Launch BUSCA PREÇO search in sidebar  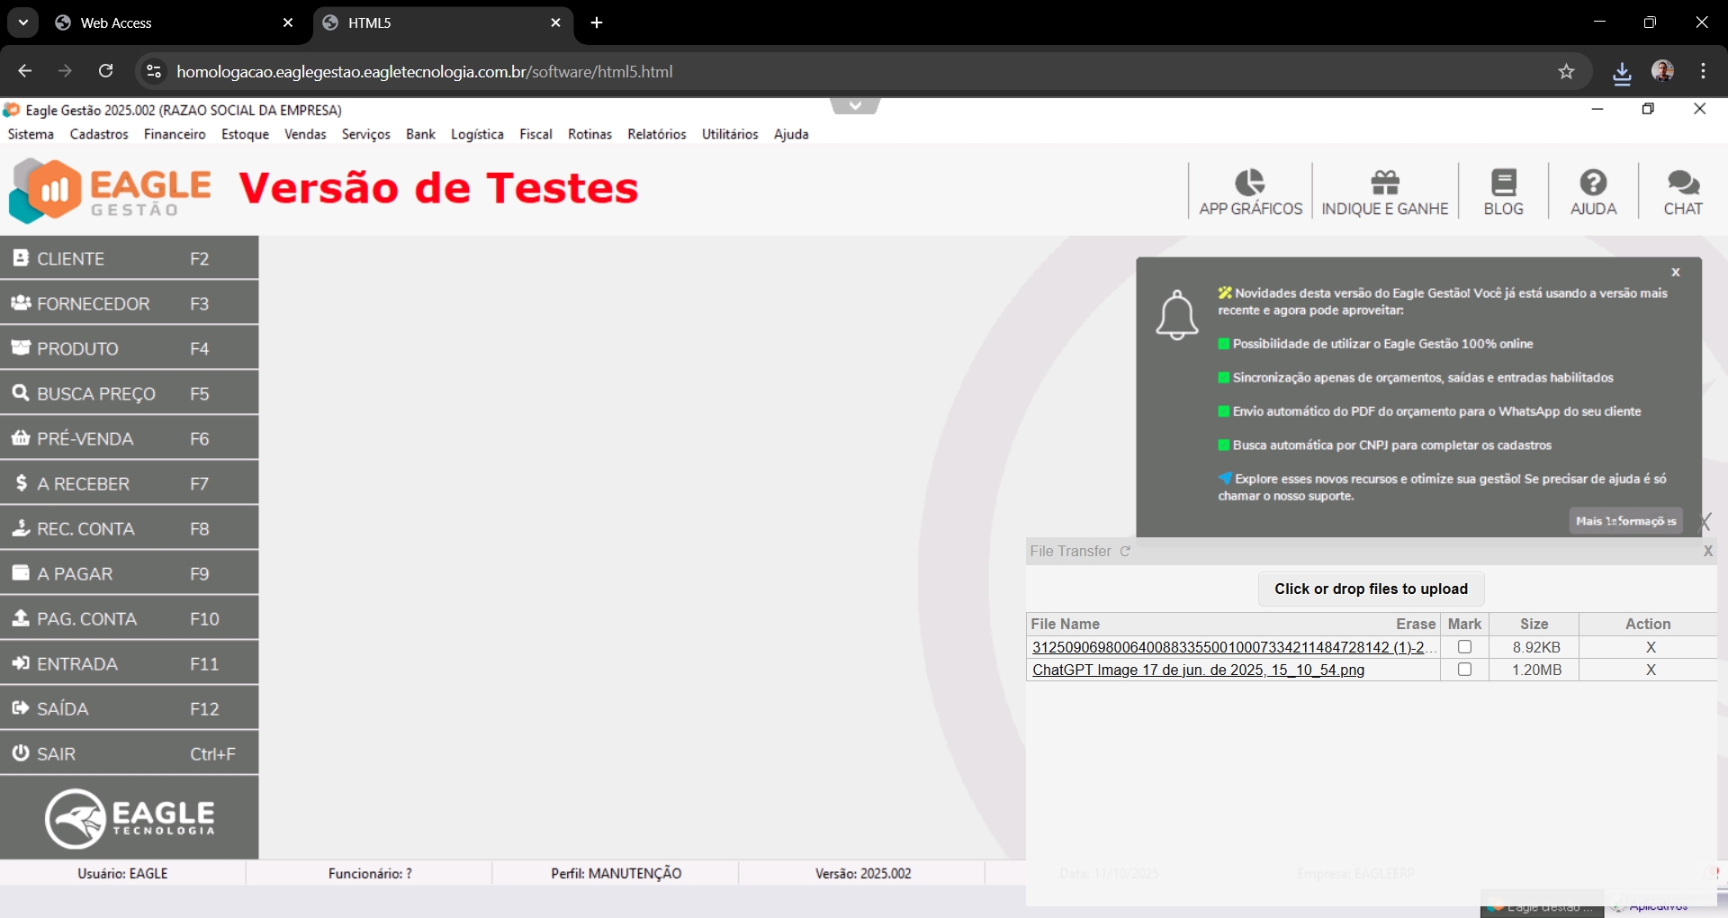(x=130, y=393)
